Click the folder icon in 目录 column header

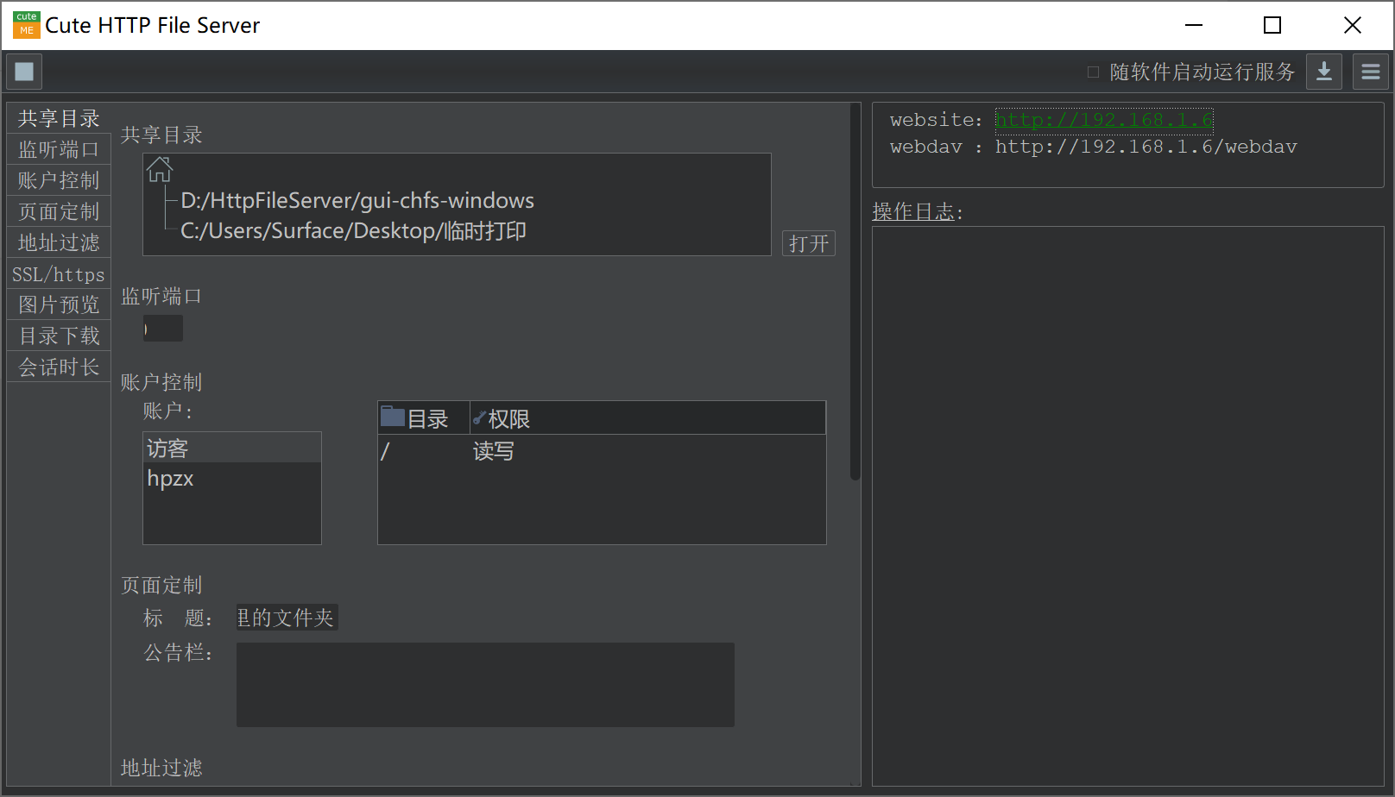393,417
